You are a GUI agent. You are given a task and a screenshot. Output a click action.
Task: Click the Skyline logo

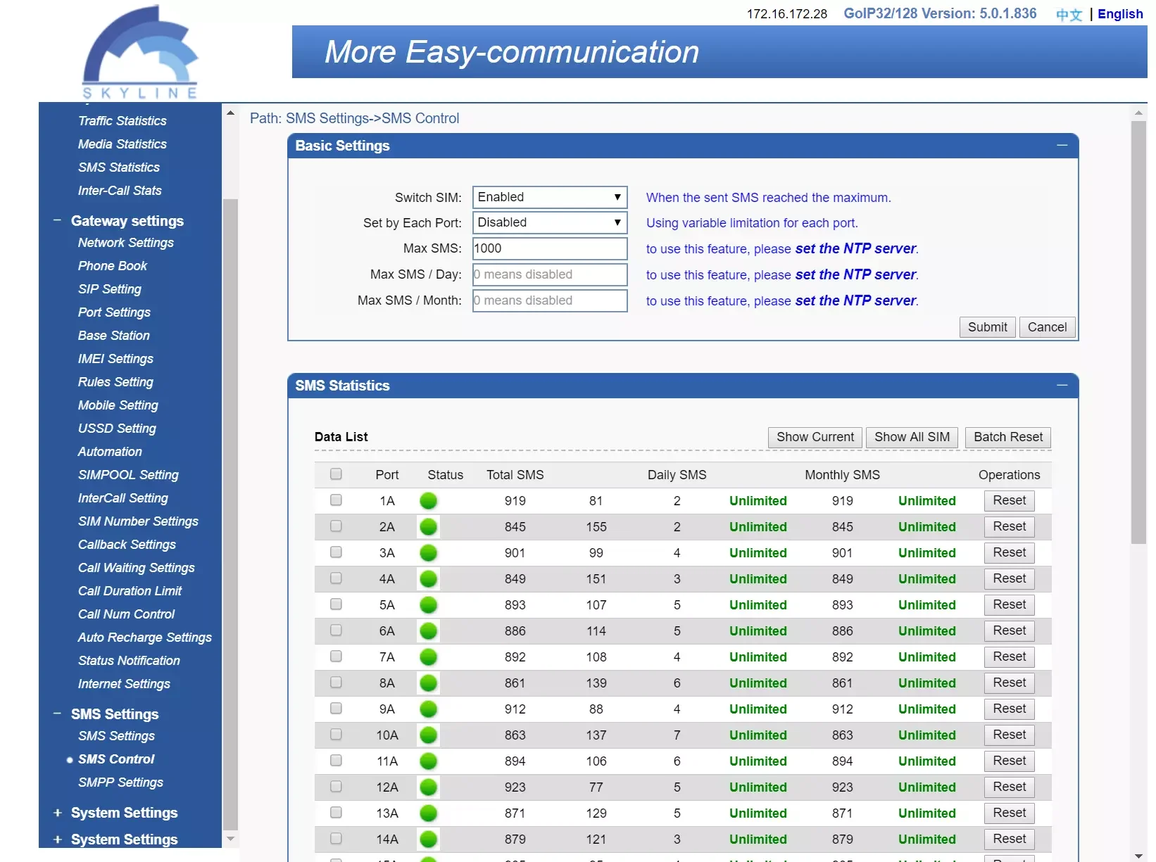tap(141, 53)
